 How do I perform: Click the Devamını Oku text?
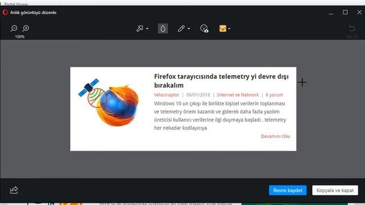pos(275,136)
